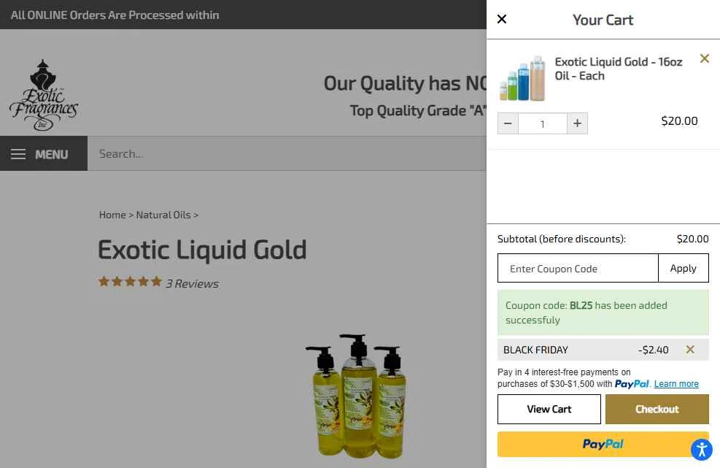This screenshot has height=468, width=720.
Task: Open the hamburger MENU
Action: pyautogui.click(x=44, y=153)
